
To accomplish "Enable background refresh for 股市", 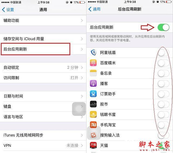I will click(163, 104).
